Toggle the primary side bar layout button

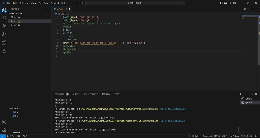pyautogui.click(x=221, y=3)
